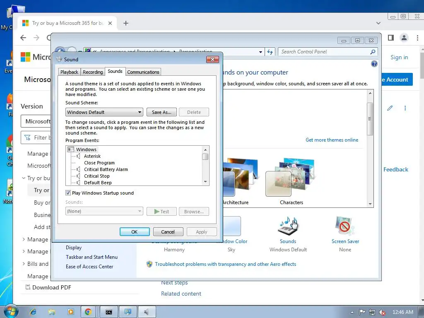The height and width of the screenshot is (318, 424).
Task: Click the Window Color swatch icon
Action: click(x=232, y=226)
